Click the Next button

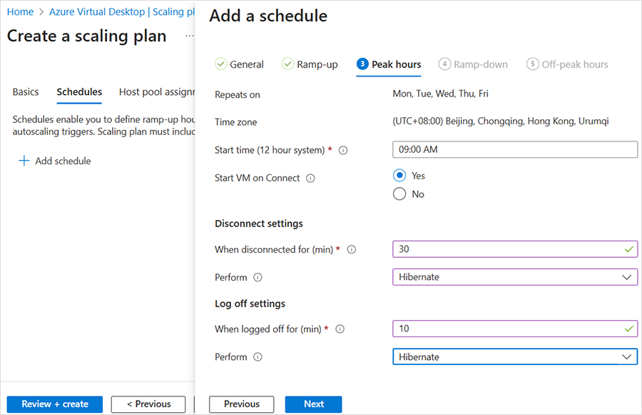(314, 404)
